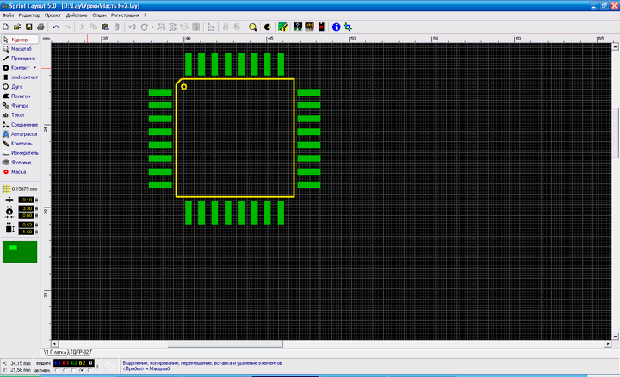Click the Print toolbar icon

pyautogui.click(x=40, y=27)
